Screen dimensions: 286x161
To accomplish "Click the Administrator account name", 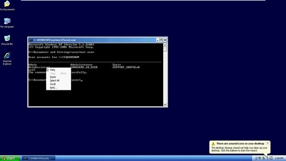I will 81,64.
